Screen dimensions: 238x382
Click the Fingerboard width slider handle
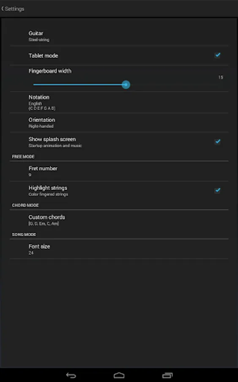click(x=126, y=84)
